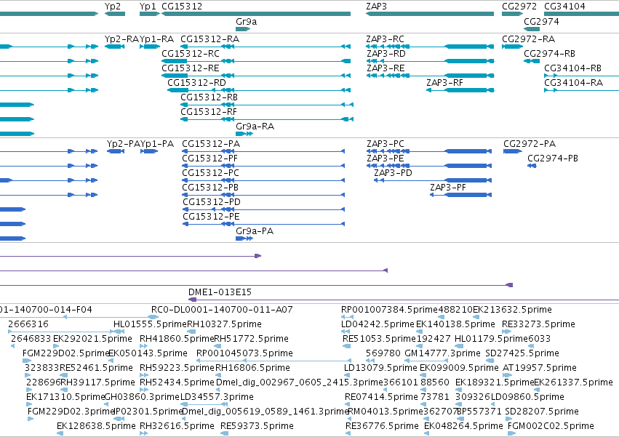619x437 pixels.
Task: Select EST EK292021.5prime
Action: tap(92, 339)
